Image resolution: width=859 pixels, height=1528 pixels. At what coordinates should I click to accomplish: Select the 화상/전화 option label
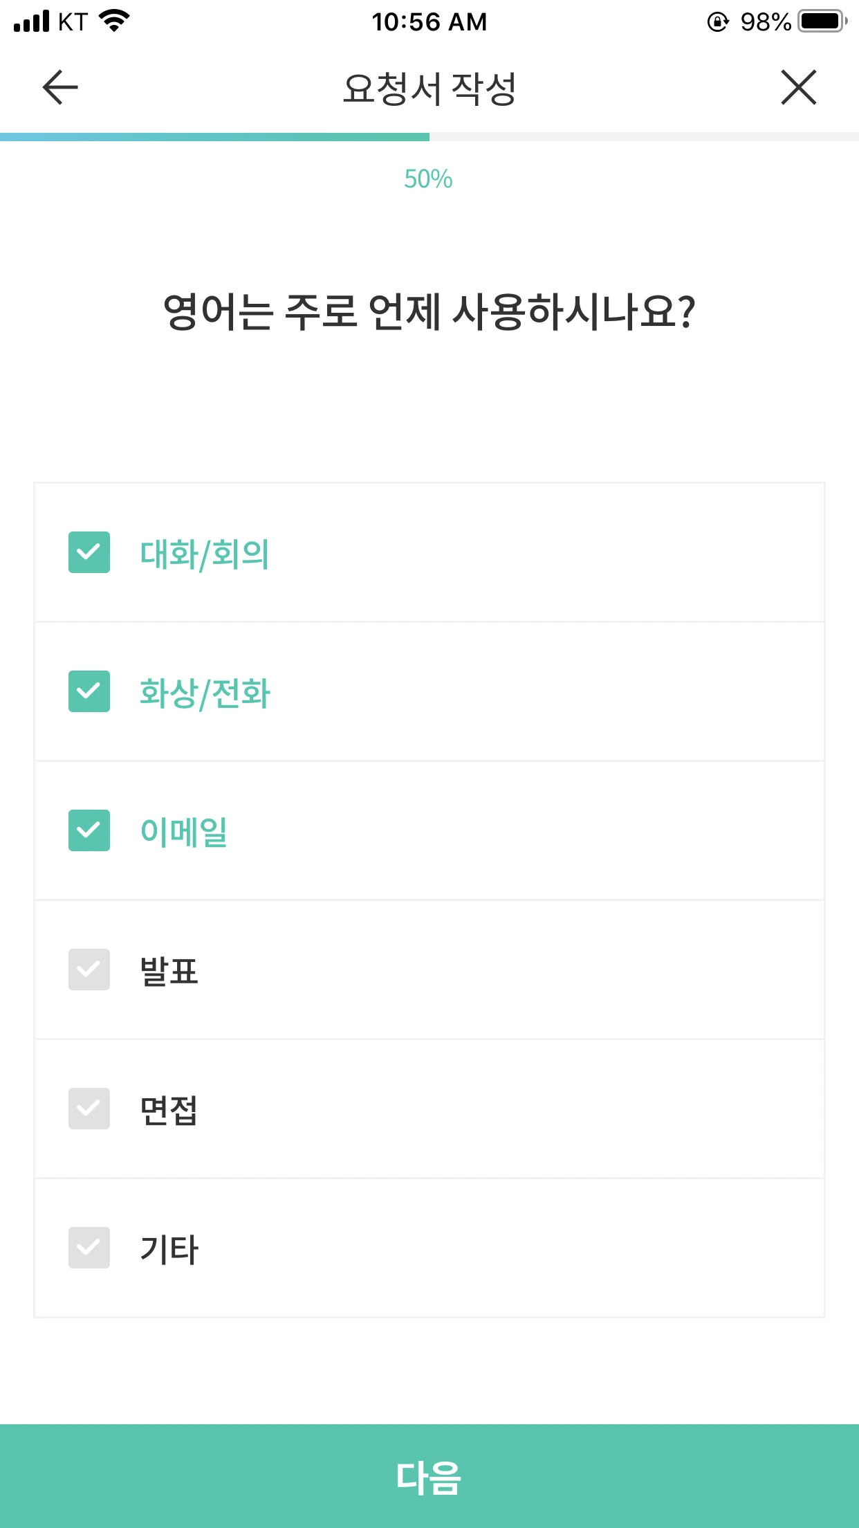205,693
